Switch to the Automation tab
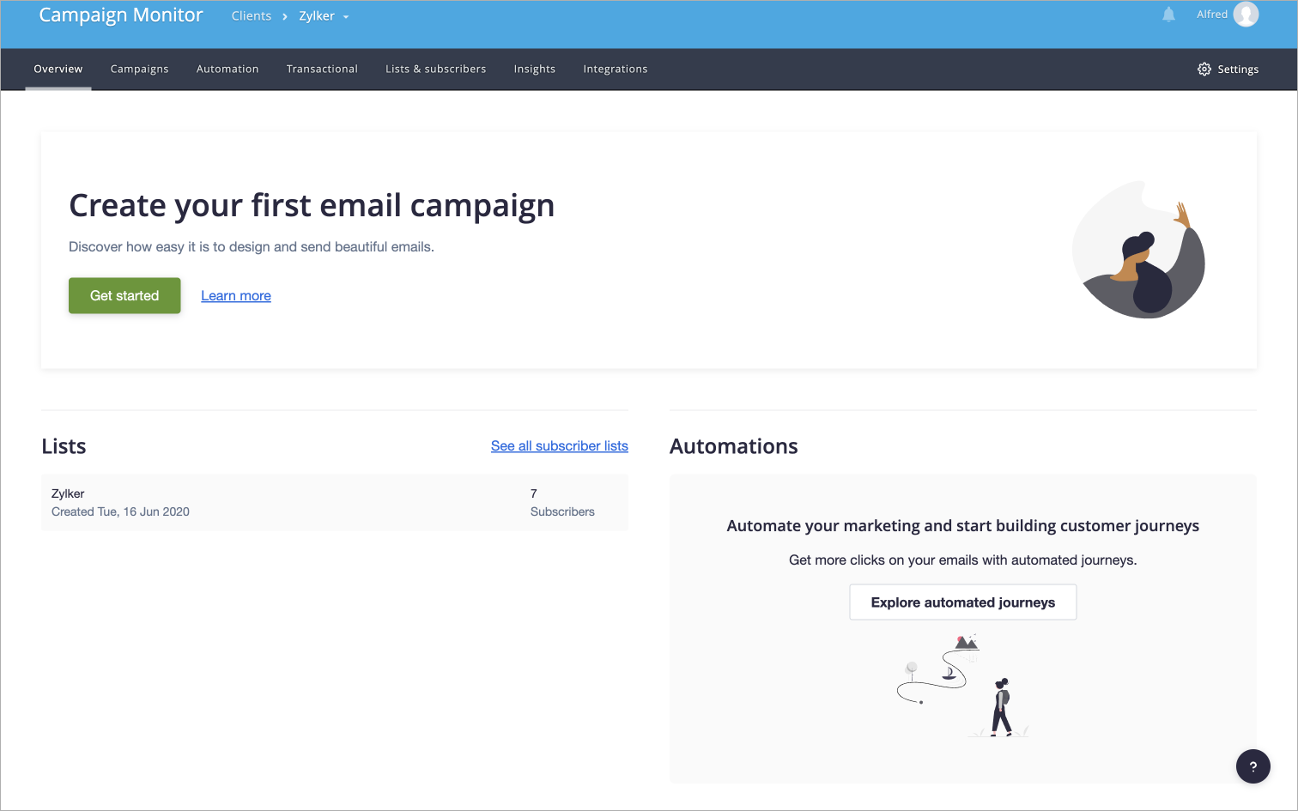This screenshot has width=1298, height=811. coord(227,69)
